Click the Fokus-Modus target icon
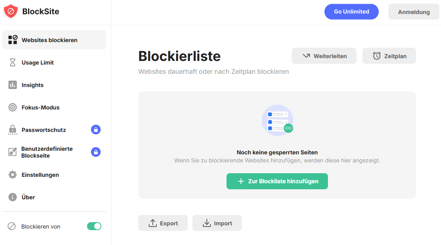Image resolution: width=441 pixels, height=245 pixels. click(13, 107)
